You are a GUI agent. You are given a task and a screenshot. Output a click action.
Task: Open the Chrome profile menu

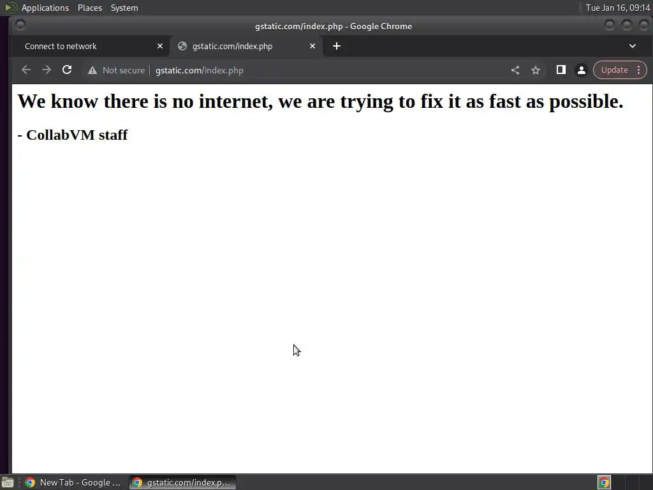click(x=582, y=70)
